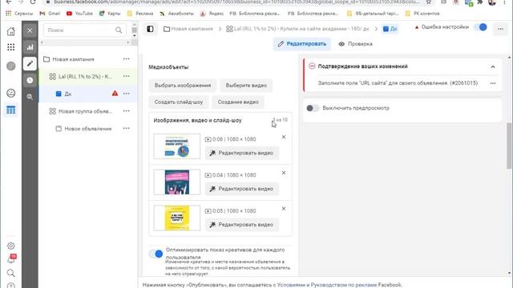Screen dimensions: 513x288
Task: Toggle Оптимизировать показ креативов switch
Action: point(156,254)
